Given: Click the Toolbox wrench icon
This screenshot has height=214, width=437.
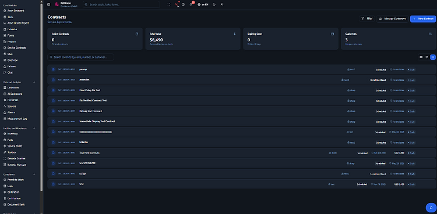Looking at the screenshot, I should tap(5, 152).
